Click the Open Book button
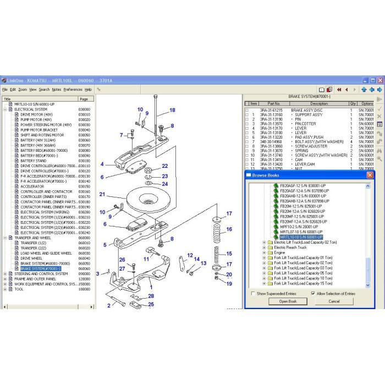Screen dimensions: 385x385 pyautogui.click(x=288, y=301)
